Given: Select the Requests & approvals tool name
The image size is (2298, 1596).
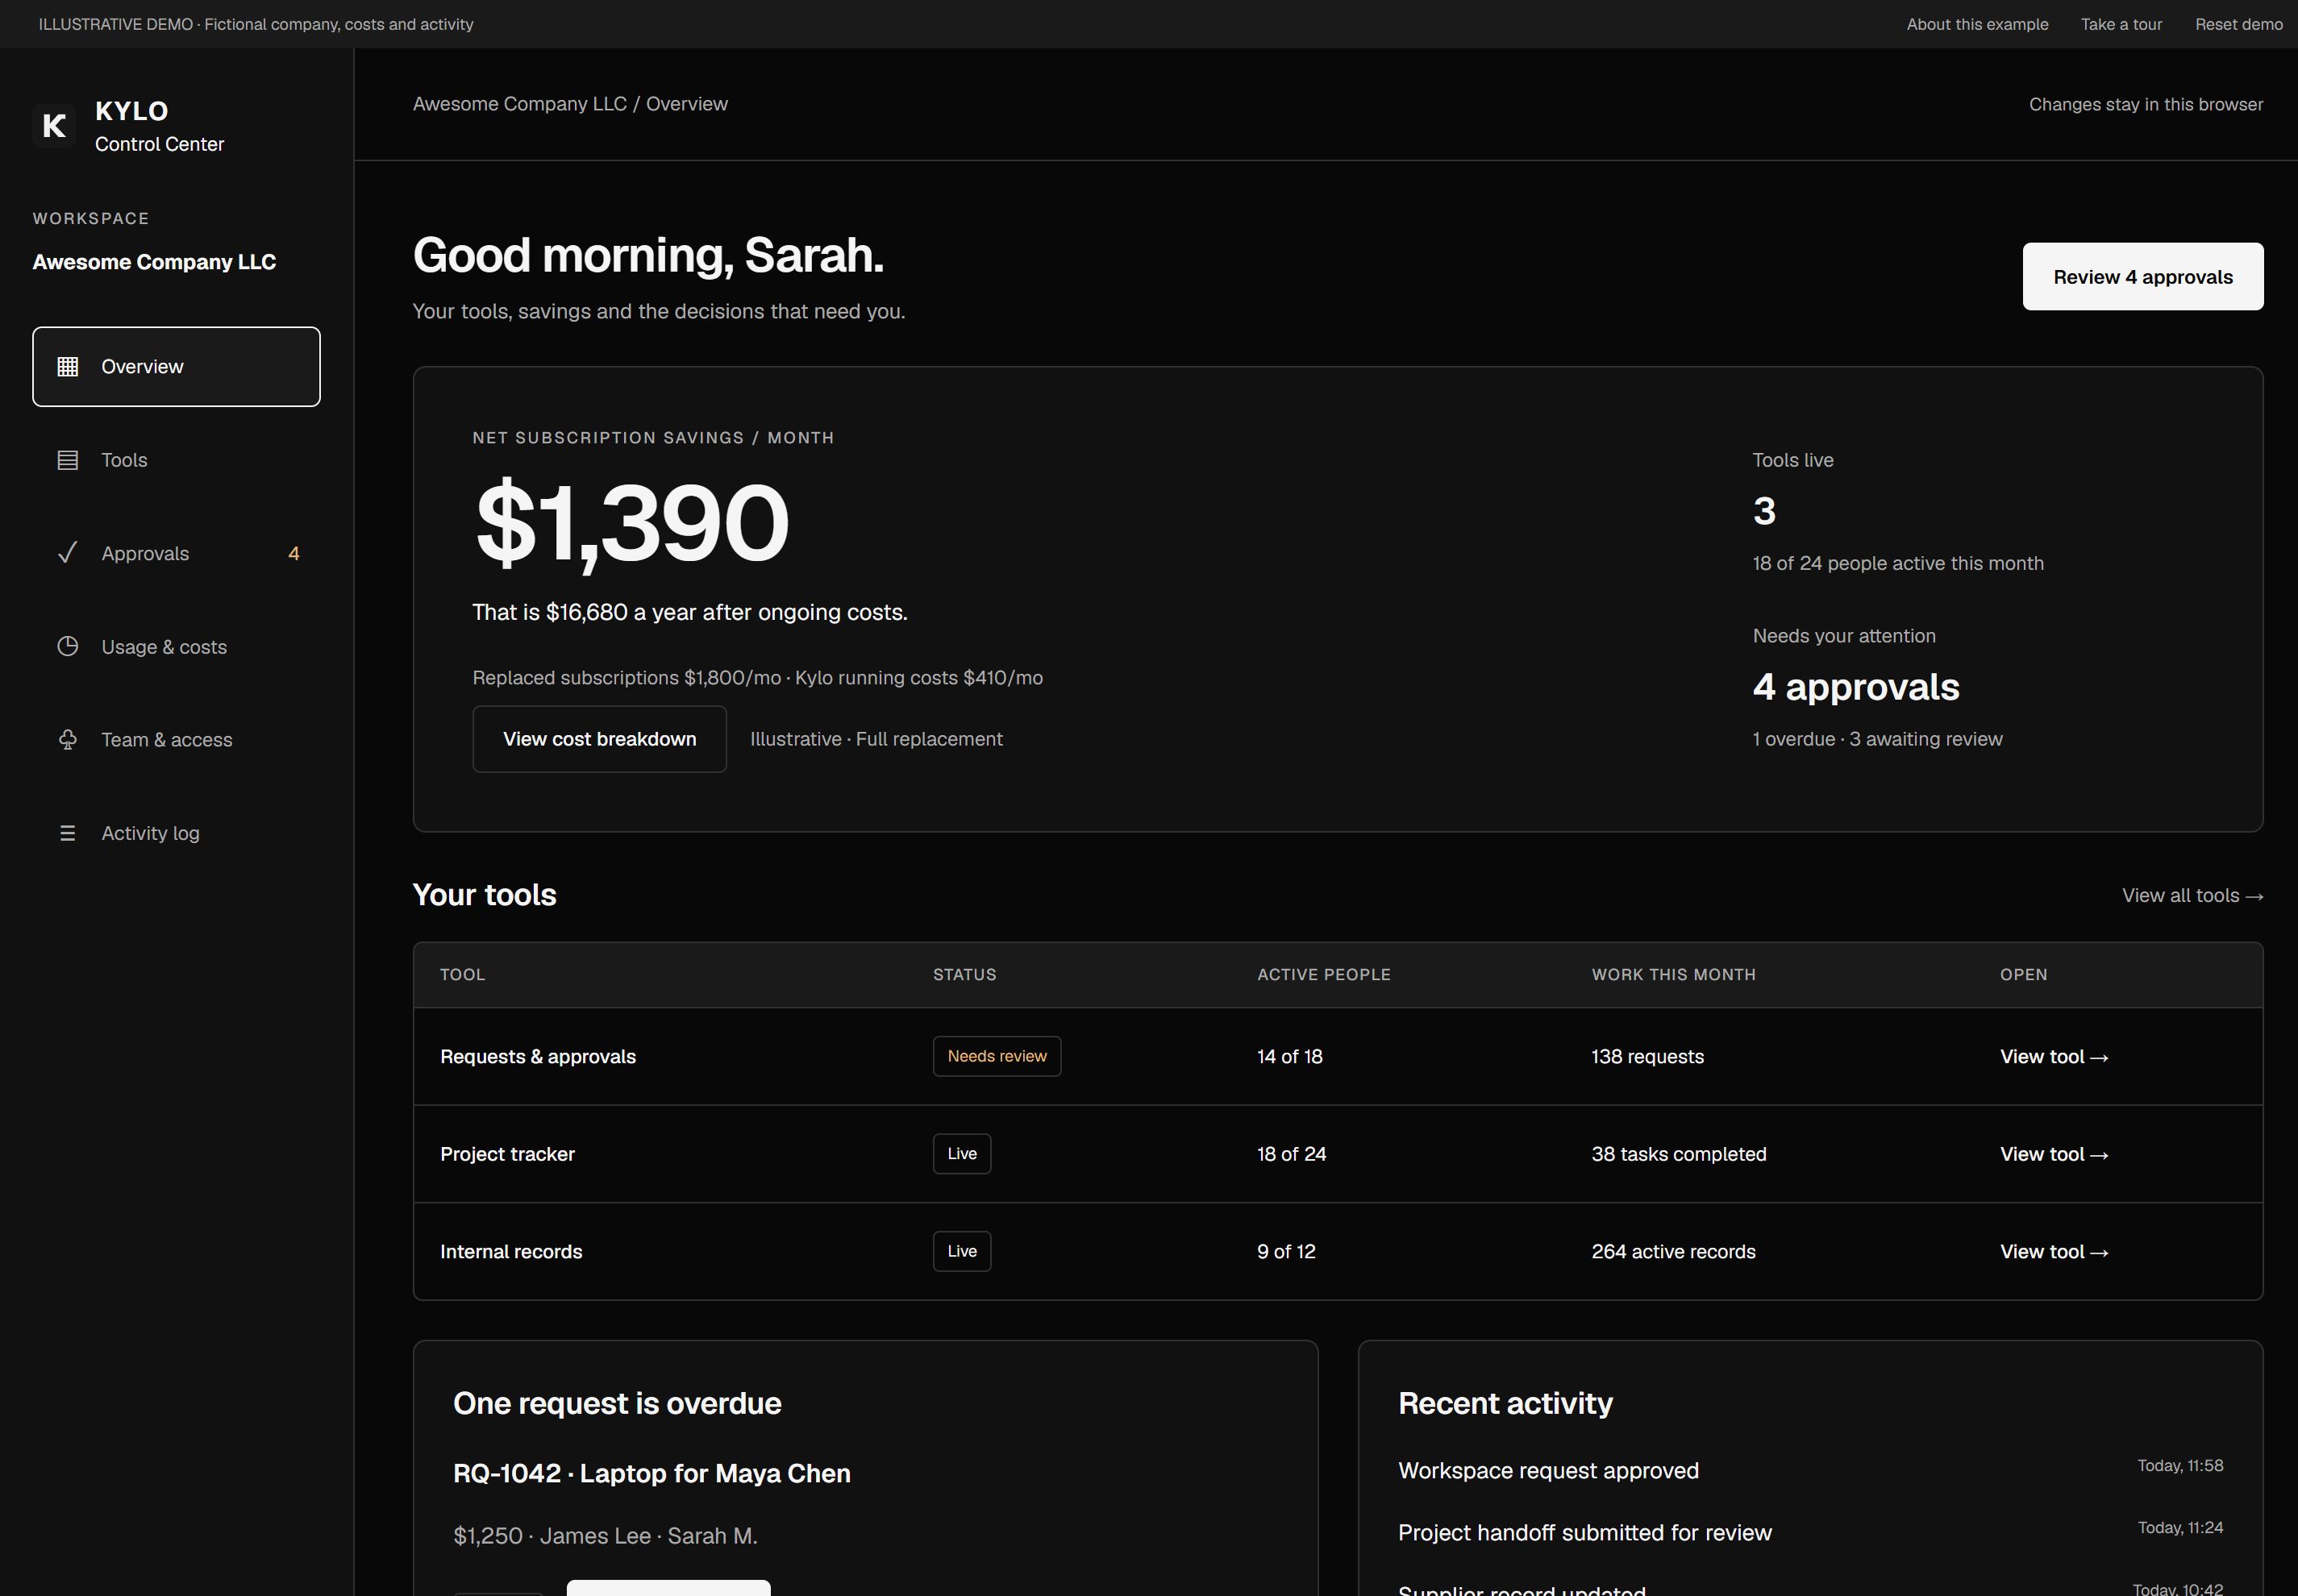Looking at the screenshot, I should [x=537, y=1057].
